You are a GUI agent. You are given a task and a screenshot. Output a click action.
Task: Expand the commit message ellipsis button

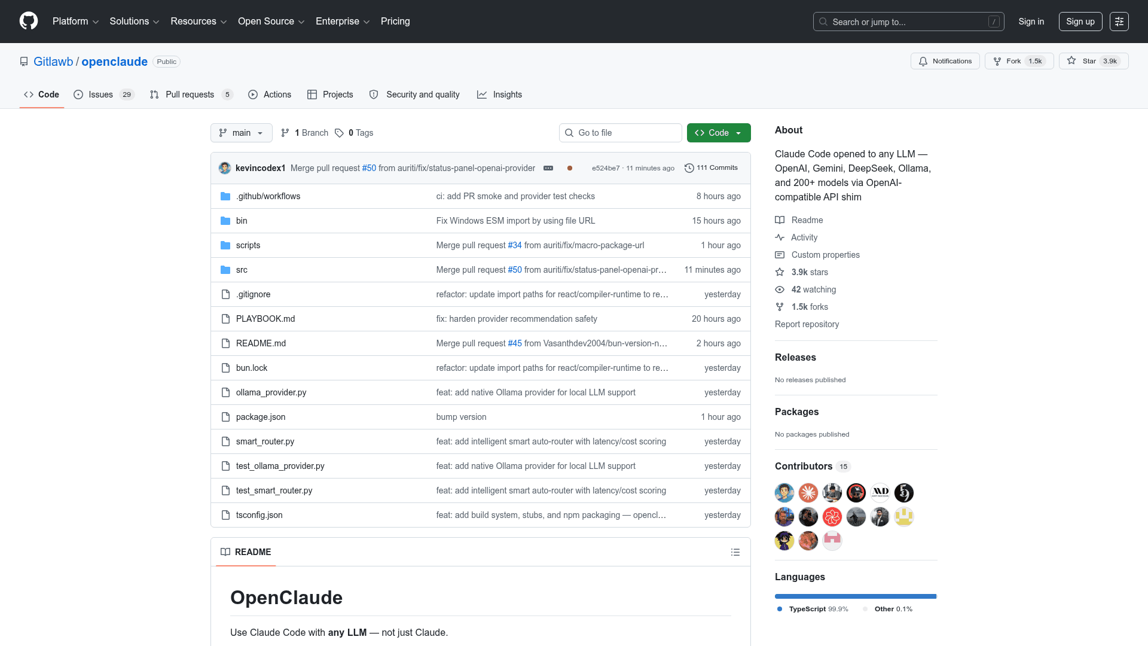coord(548,168)
